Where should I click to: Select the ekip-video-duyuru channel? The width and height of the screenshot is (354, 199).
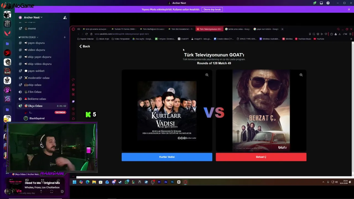[x=42, y=64]
